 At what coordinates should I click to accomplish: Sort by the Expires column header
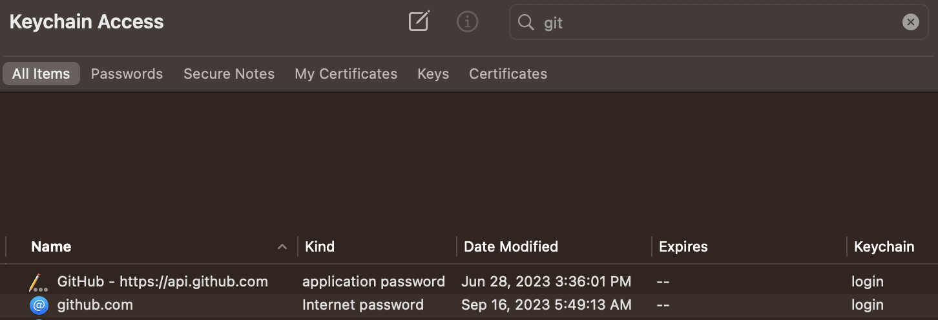coord(683,246)
